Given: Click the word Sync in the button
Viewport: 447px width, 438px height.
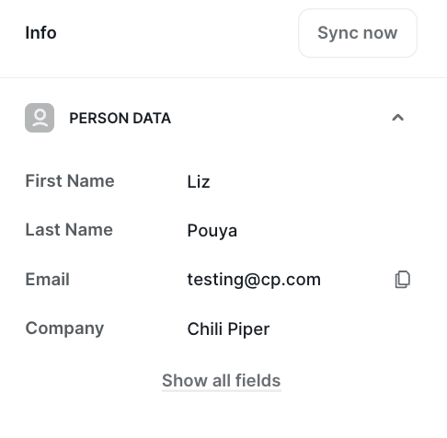Looking at the screenshot, I should click(338, 33).
